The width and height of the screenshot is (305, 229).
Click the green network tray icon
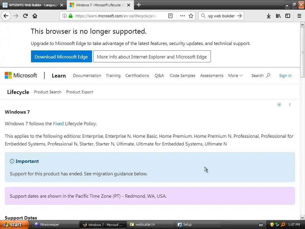(277, 225)
